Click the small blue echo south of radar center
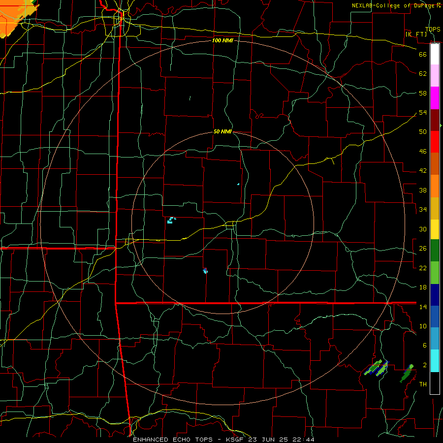Viewport: 443px width, 443px height. click(x=205, y=271)
